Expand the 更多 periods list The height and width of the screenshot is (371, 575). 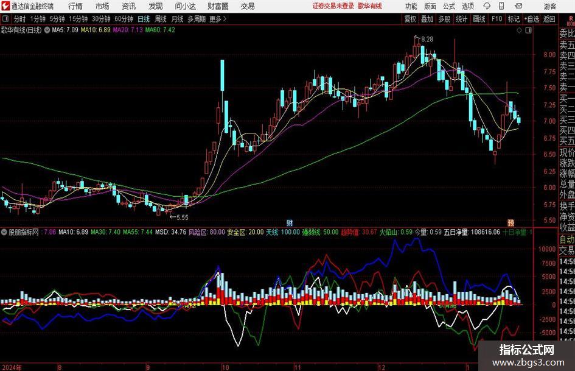point(218,19)
